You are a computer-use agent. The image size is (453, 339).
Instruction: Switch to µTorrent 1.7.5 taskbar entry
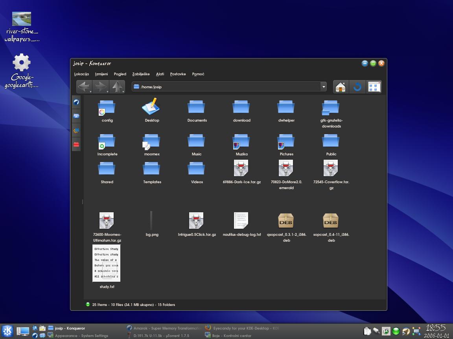[158, 335]
